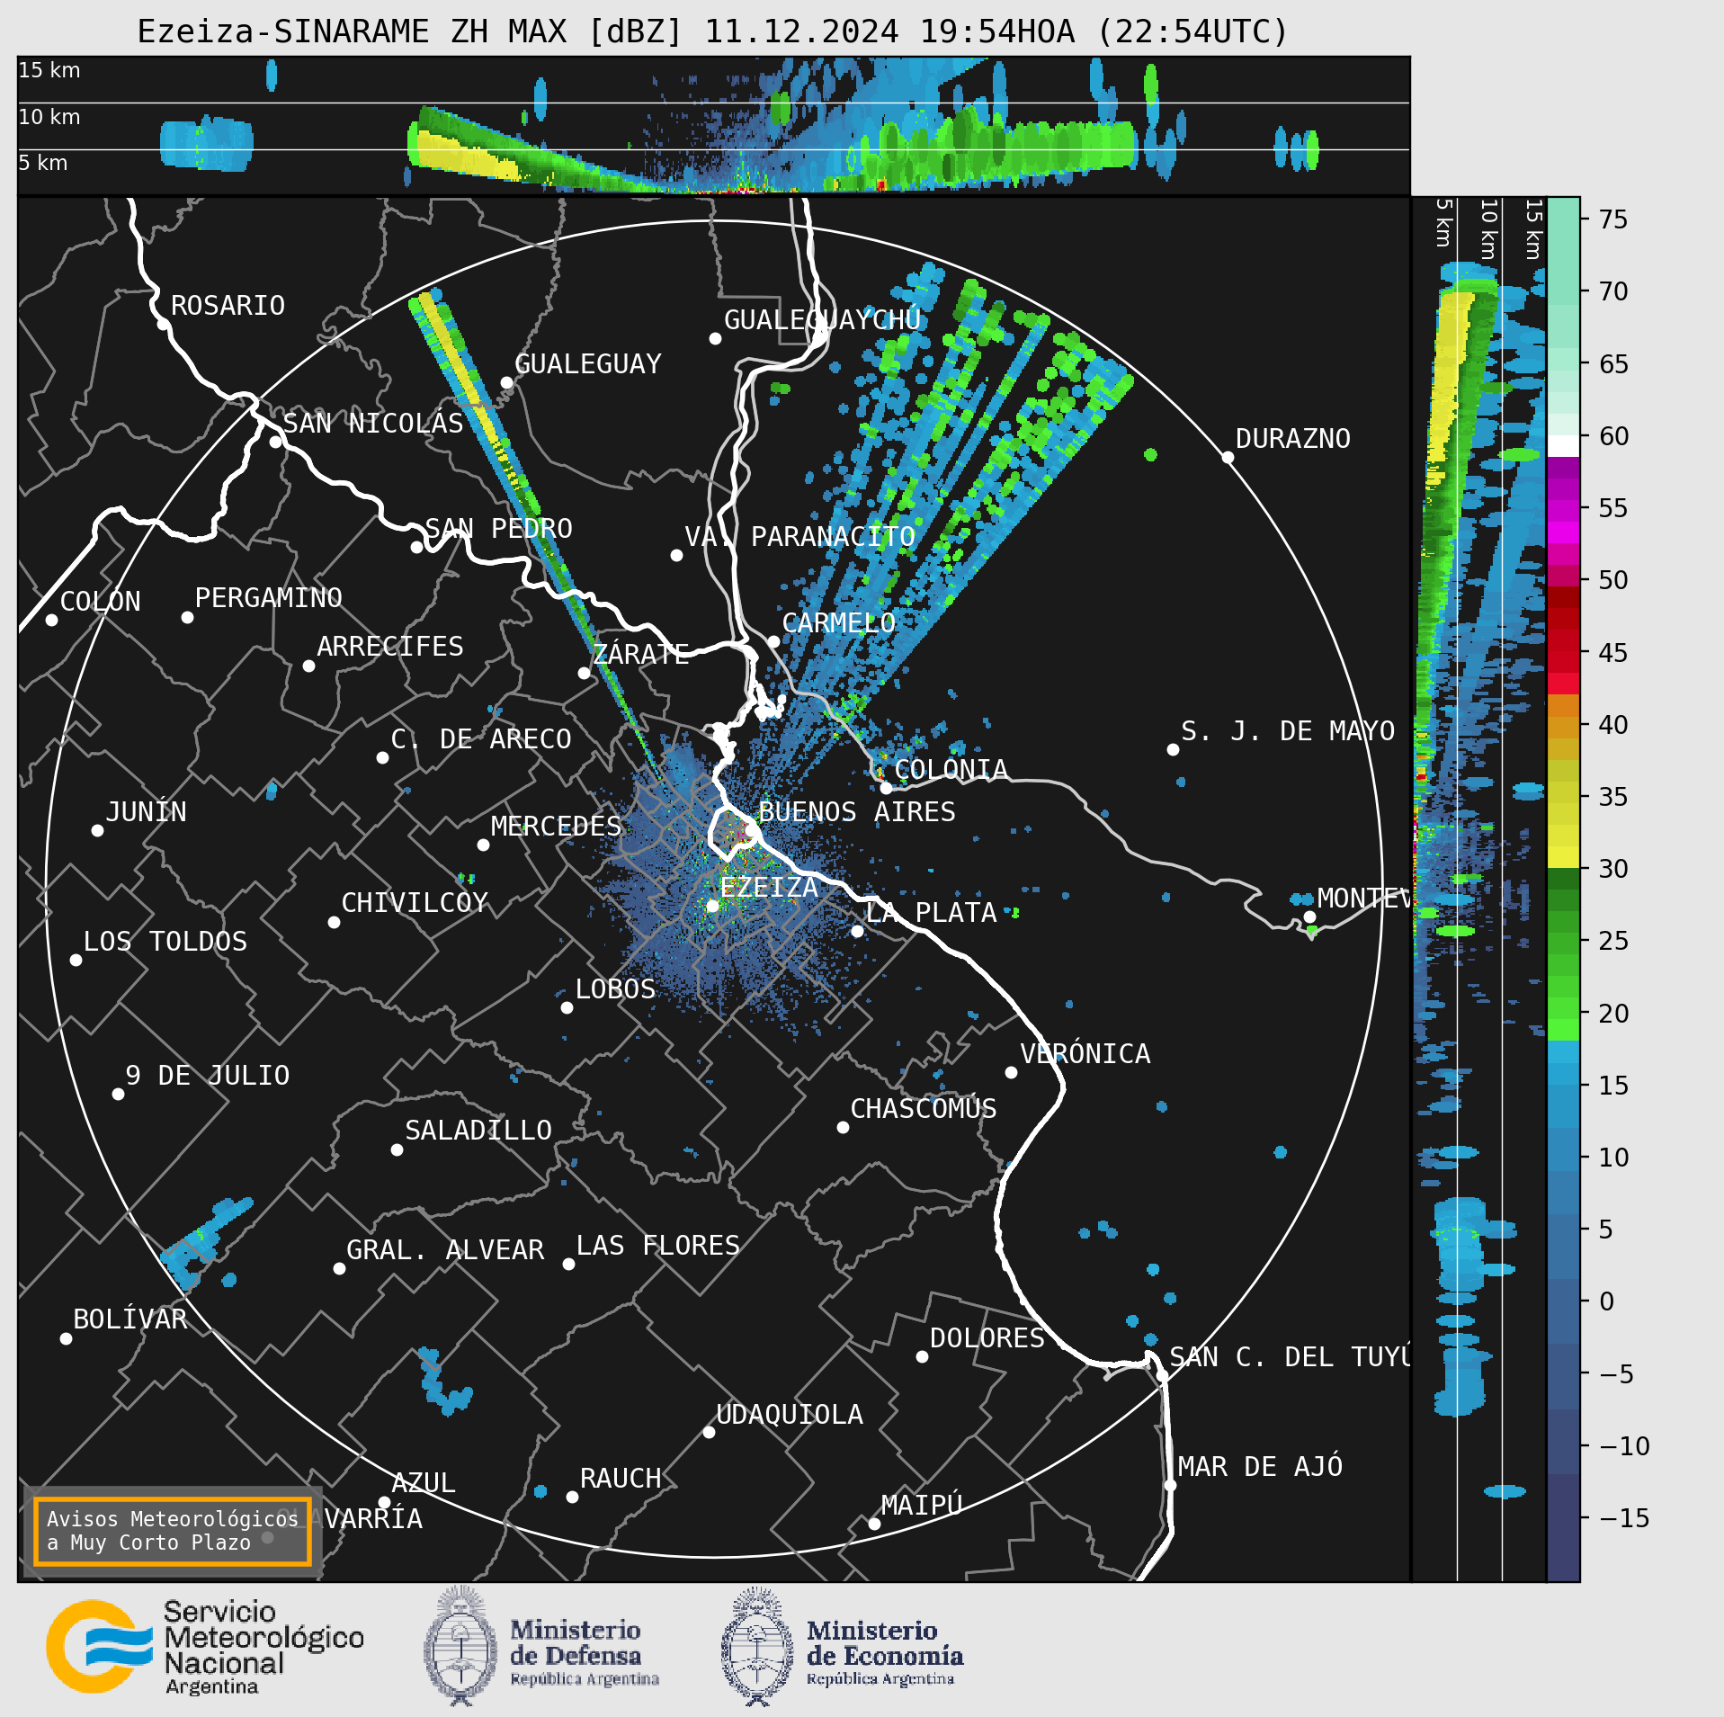Click the GRAL. ALVEAR label

445,1249
